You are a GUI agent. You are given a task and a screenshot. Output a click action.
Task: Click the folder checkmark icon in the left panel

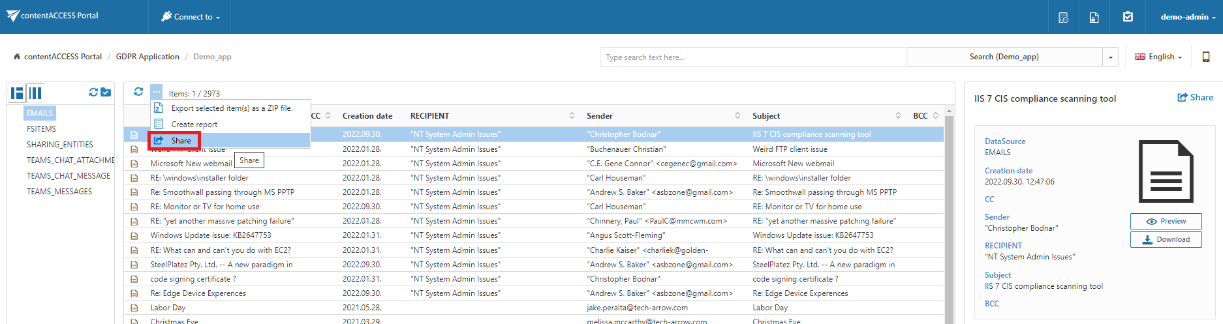(x=106, y=93)
